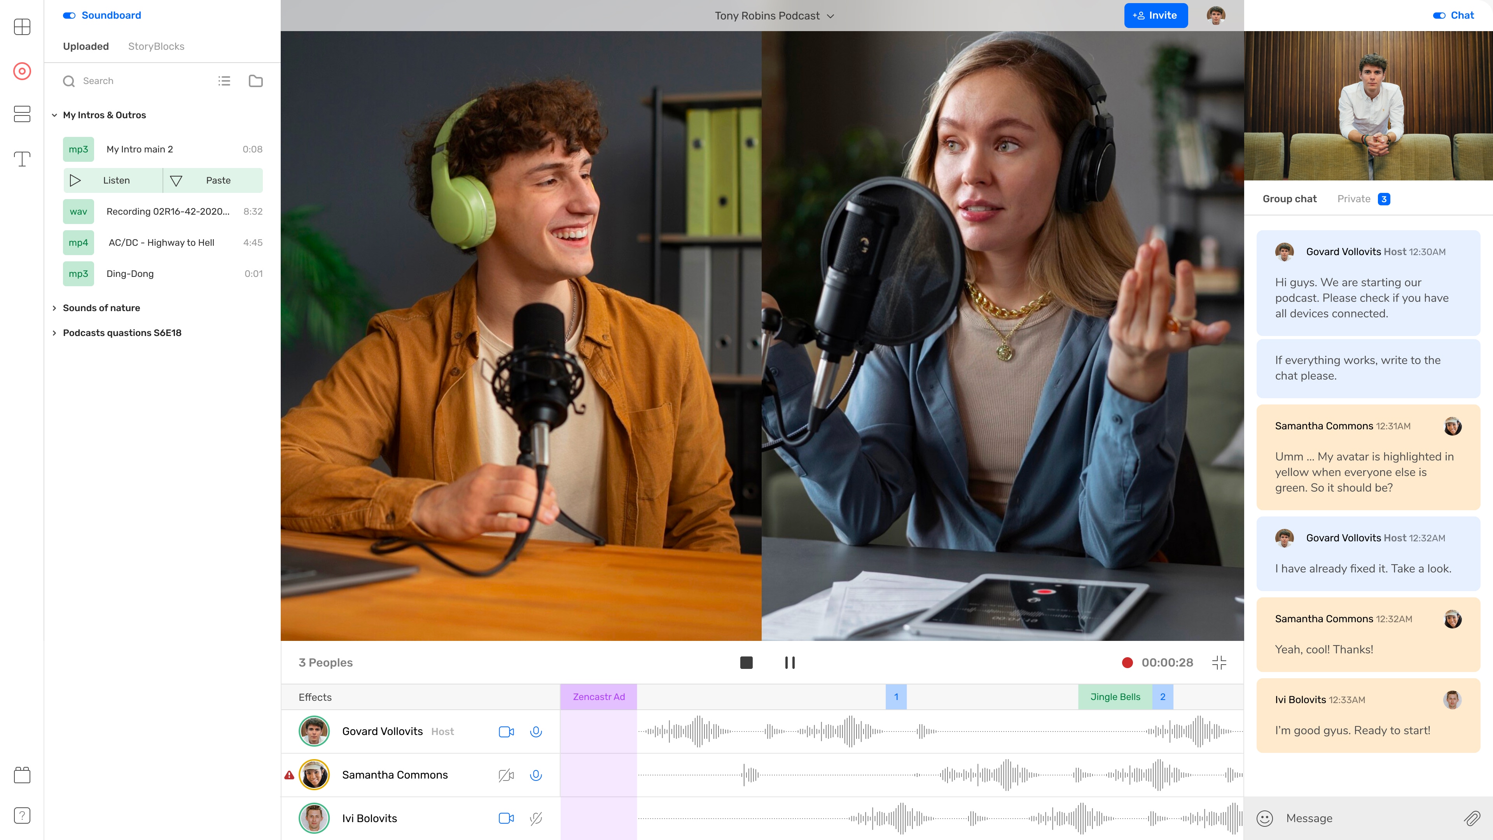Click the text tool icon in sidebar
The image size is (1493, 840).
tap(22, 159)
